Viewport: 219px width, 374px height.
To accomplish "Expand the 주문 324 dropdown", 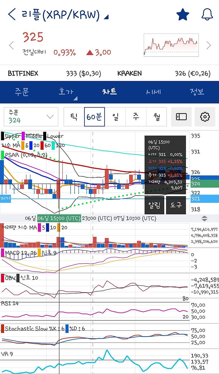I will click(31, 117).
